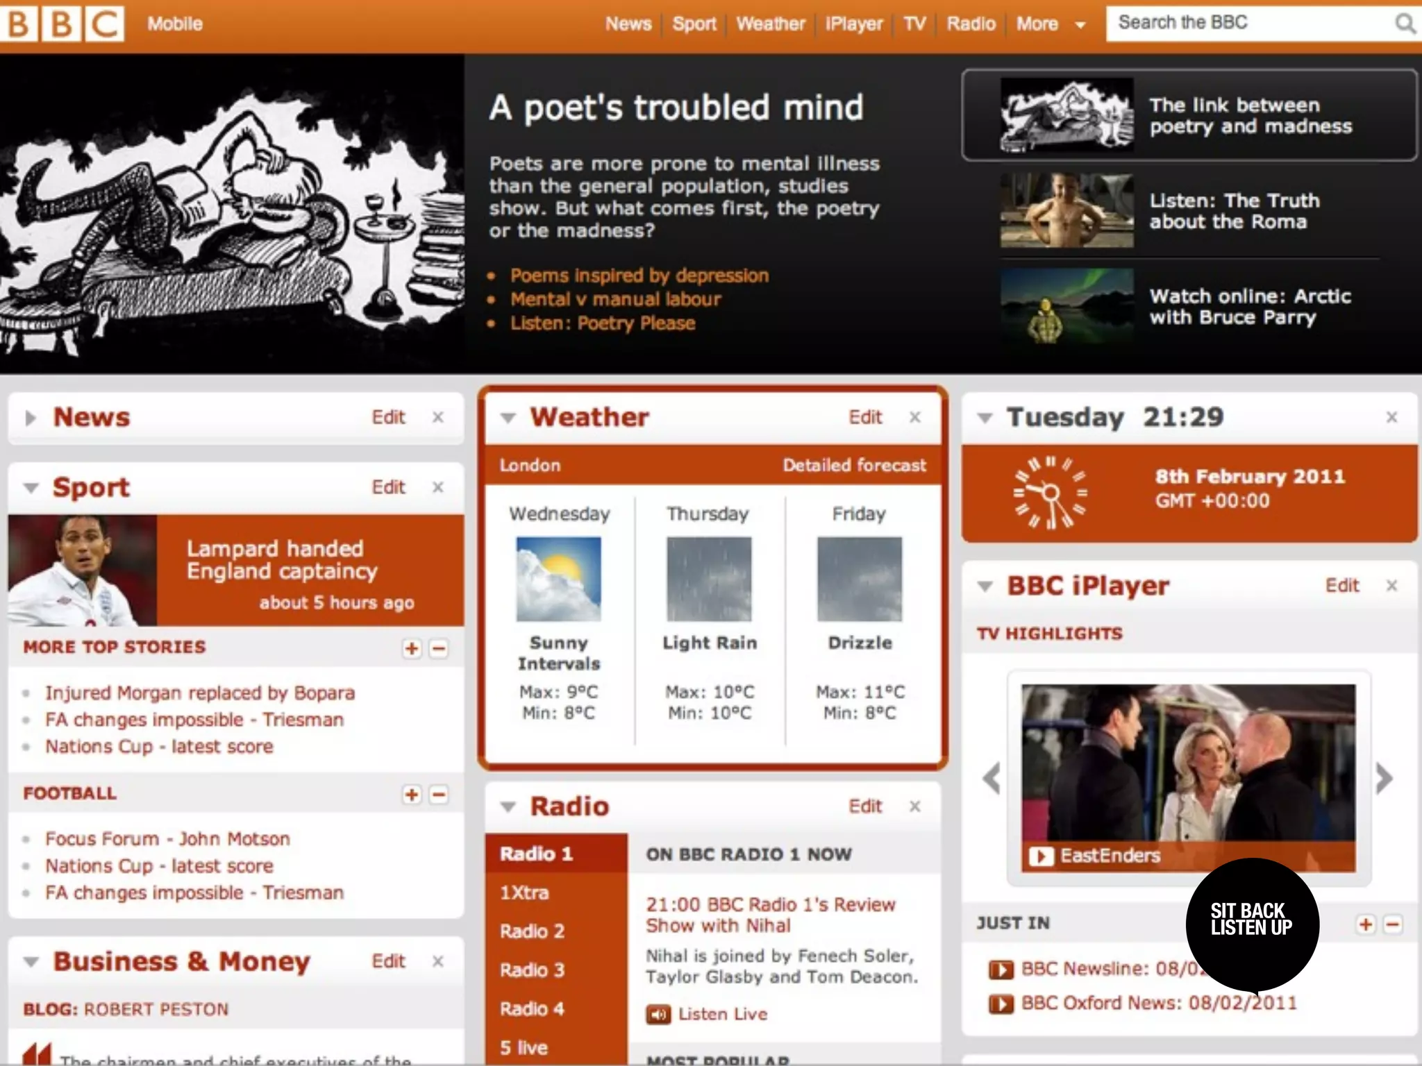The height and width of the screenshot is (1066, 1422).
Task: Click next arrow in TV Highlights carousel
Action: 1384,778
